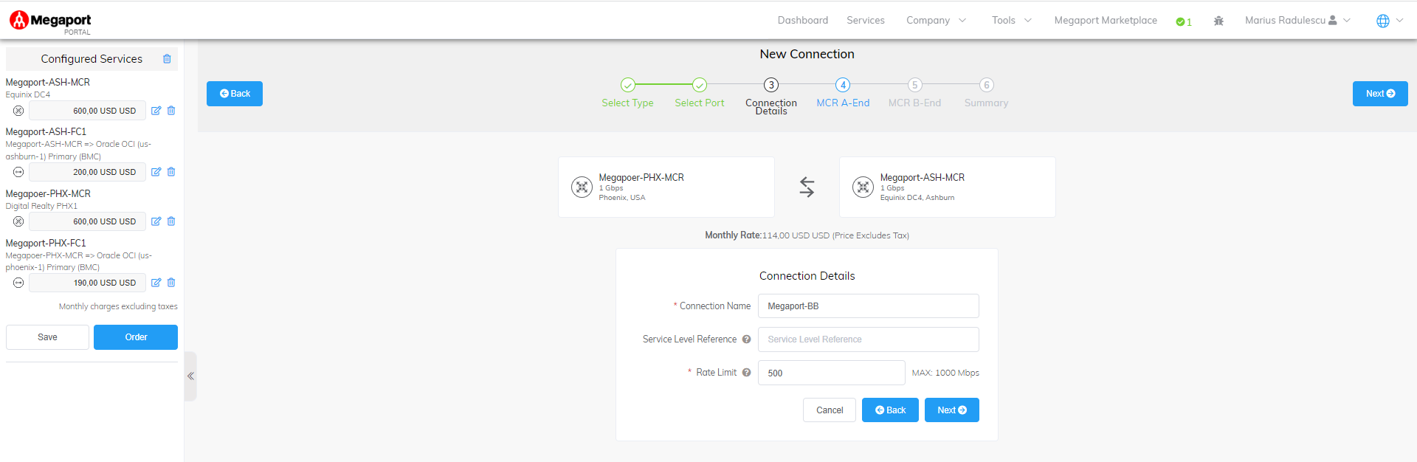Collapse the Configured Services sidebar
Image resolution: width=1417 pixels, height=462 pixels.
point(190,376)
